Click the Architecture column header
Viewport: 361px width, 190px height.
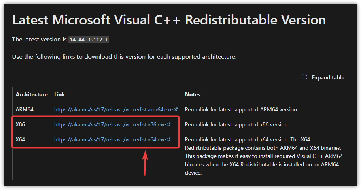tap(32, 94)
